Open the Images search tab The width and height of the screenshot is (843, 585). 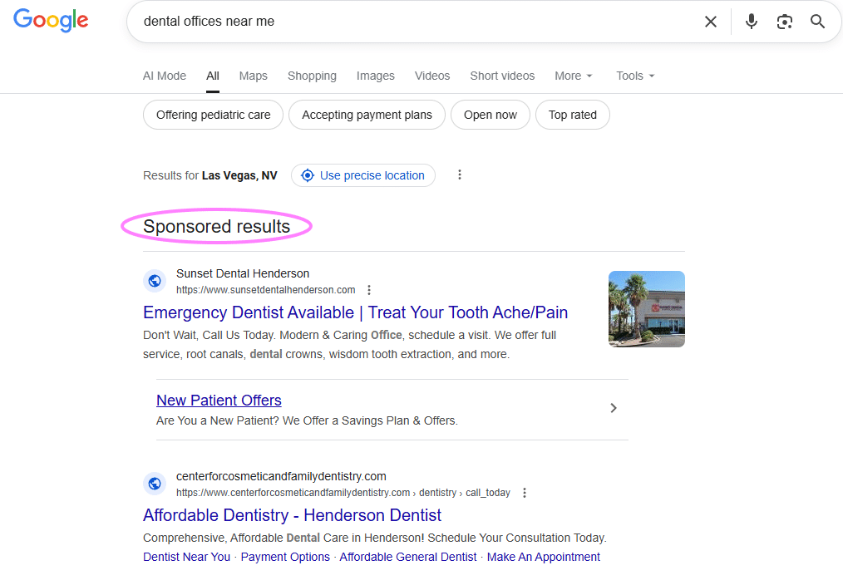(x=375, y=76)
